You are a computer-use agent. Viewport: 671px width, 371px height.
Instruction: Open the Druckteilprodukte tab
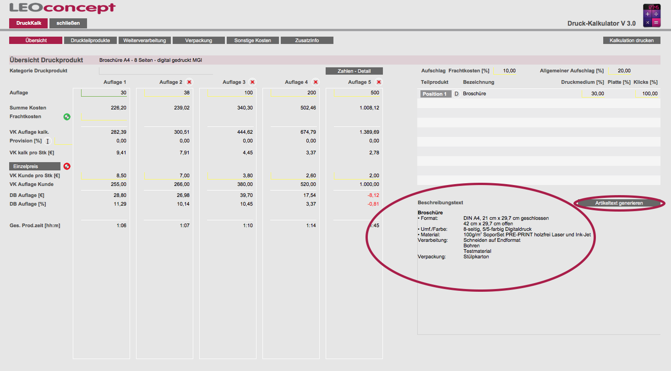90,40
